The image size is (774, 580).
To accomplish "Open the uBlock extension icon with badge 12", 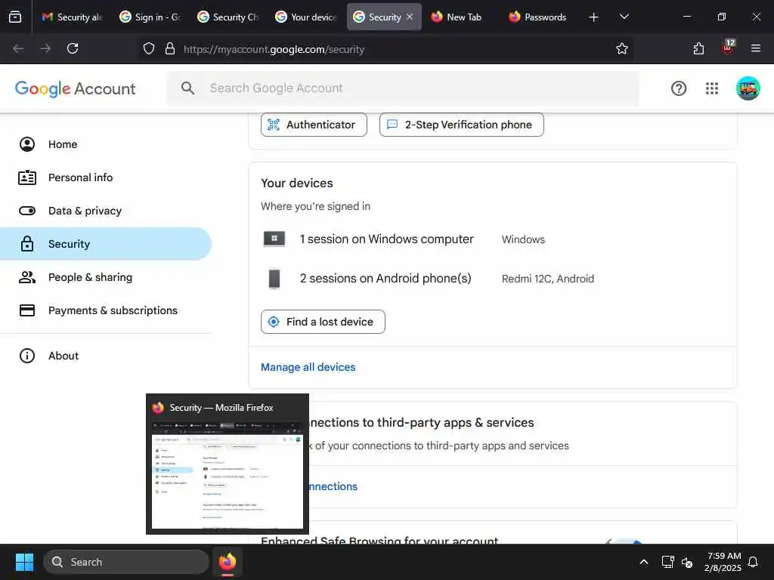I will pyautogui.click(x=728, y=48).
